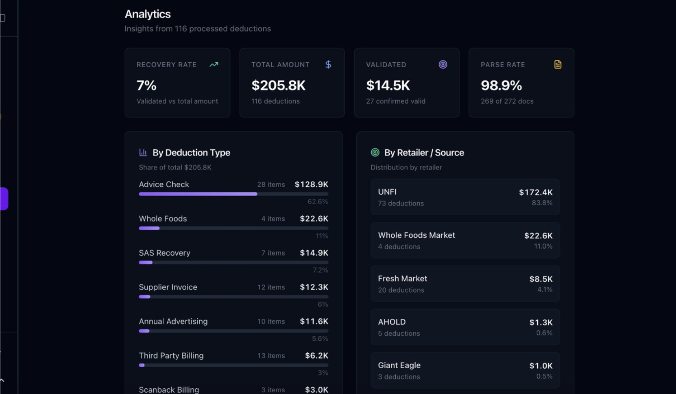Open the AHOLD retailer card
The height and width of the screenshot is (394, 676).
(x=465, y=327)
